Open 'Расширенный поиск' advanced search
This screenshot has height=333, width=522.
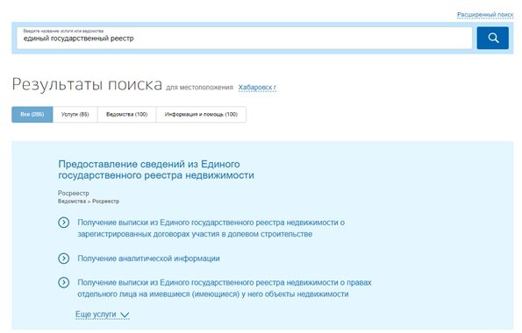pos(485,15)
